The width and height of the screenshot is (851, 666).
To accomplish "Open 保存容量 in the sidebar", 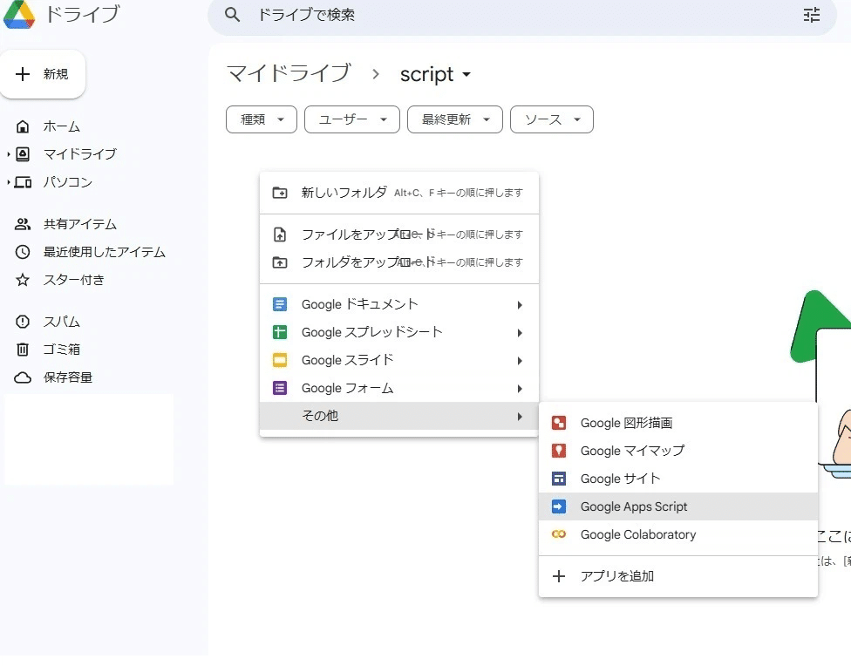I will pyautogui.click(x=68, y=377).
